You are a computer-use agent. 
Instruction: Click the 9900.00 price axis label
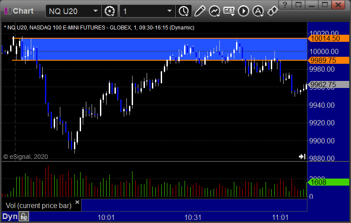click(322, 141)
